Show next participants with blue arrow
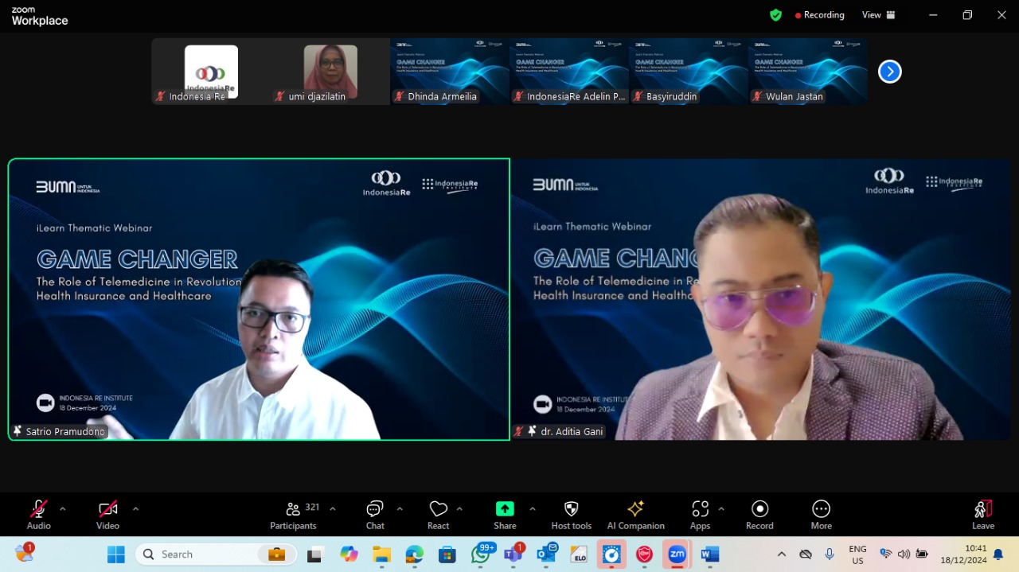The image size is (1019, 572). click(889, 72)
